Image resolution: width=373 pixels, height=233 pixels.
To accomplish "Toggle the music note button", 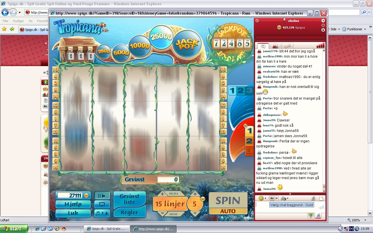I will click(102, 213).
